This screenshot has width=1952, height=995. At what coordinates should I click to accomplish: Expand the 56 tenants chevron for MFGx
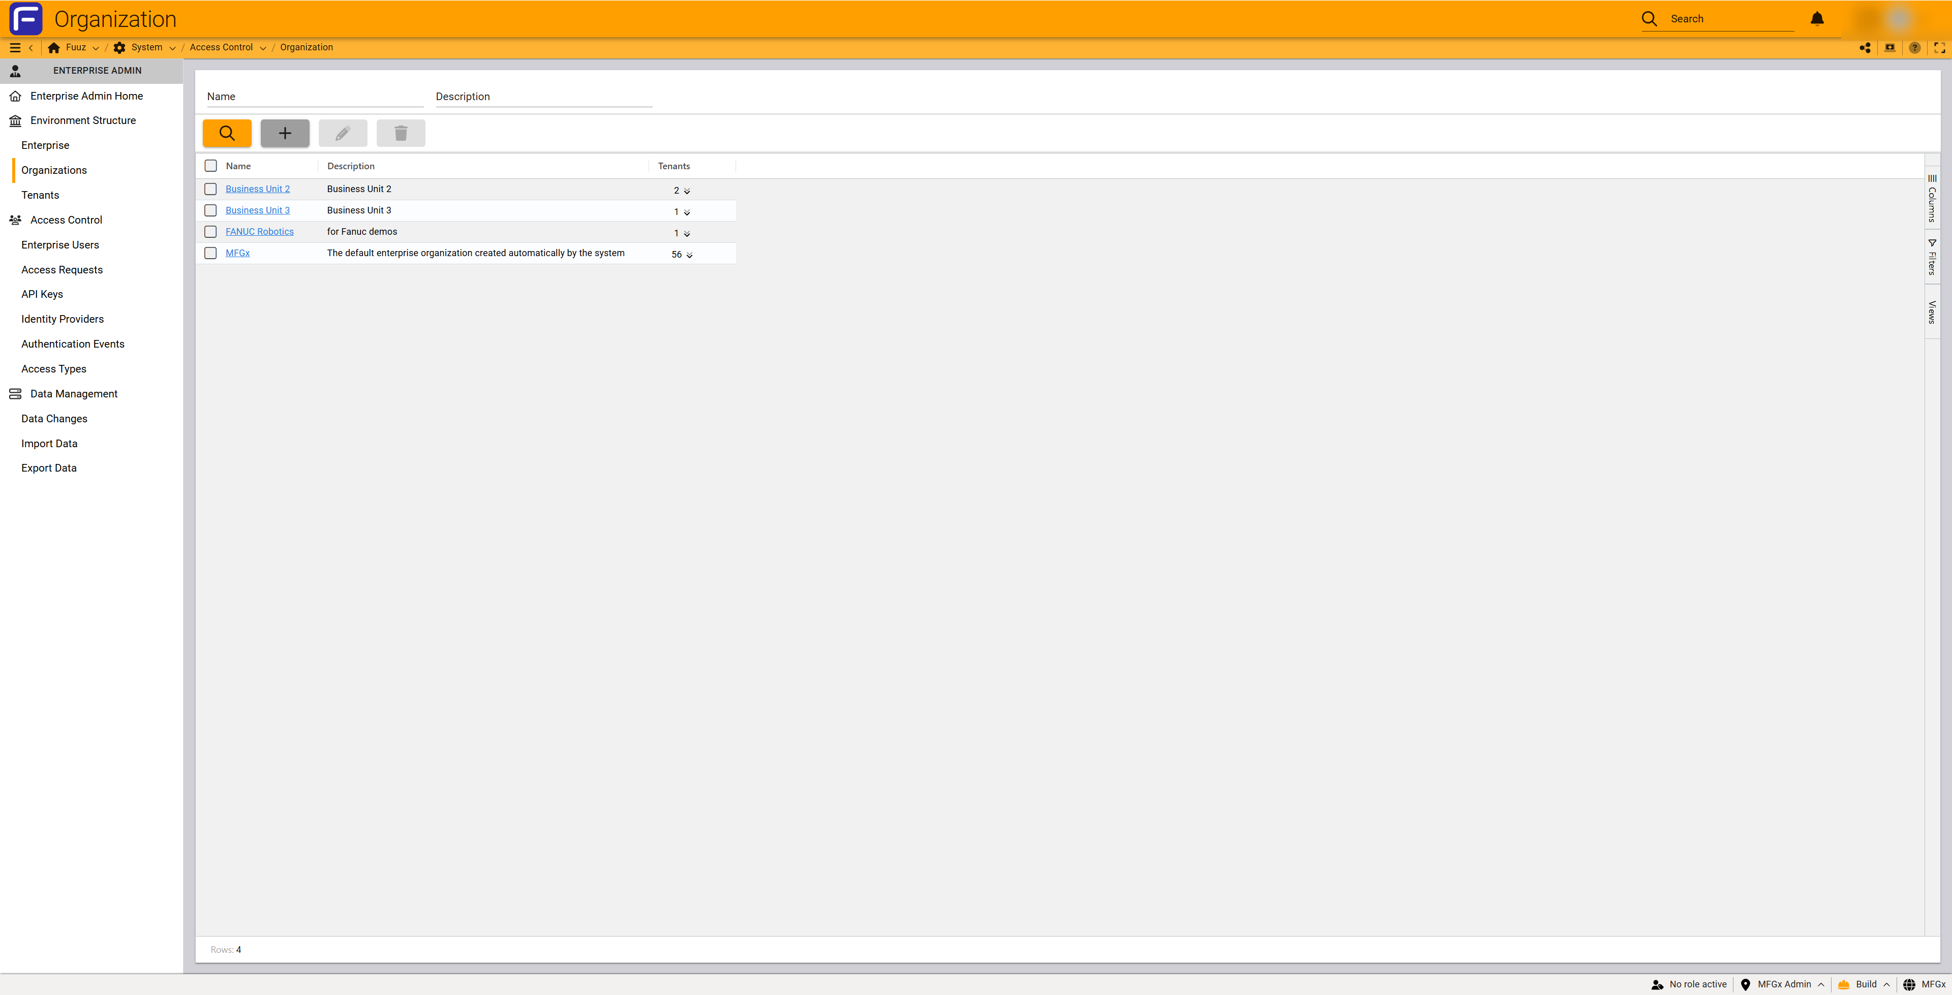[x=689, y=256]
